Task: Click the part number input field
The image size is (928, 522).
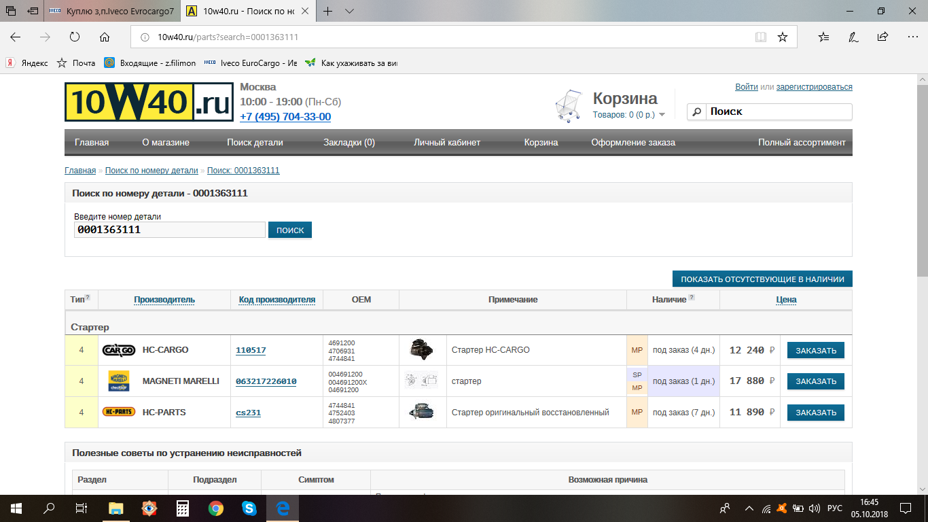Action: [170, 230]
